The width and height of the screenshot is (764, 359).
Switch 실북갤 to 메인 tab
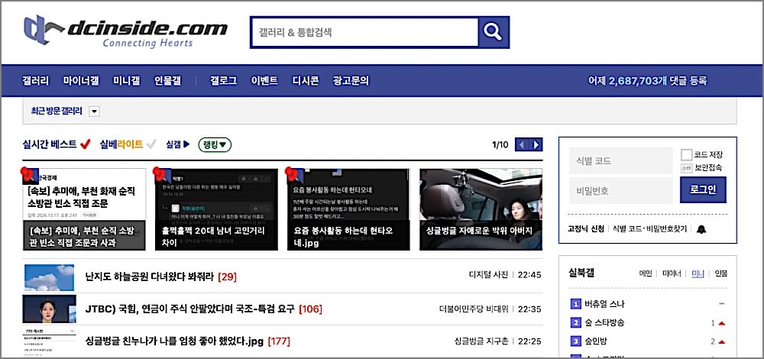pyautogui.click(x=645, y=273)
